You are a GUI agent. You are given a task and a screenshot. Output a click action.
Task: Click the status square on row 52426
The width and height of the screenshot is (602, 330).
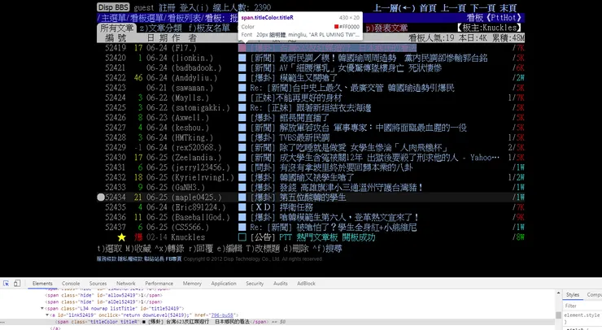click(x=242, y=118)
